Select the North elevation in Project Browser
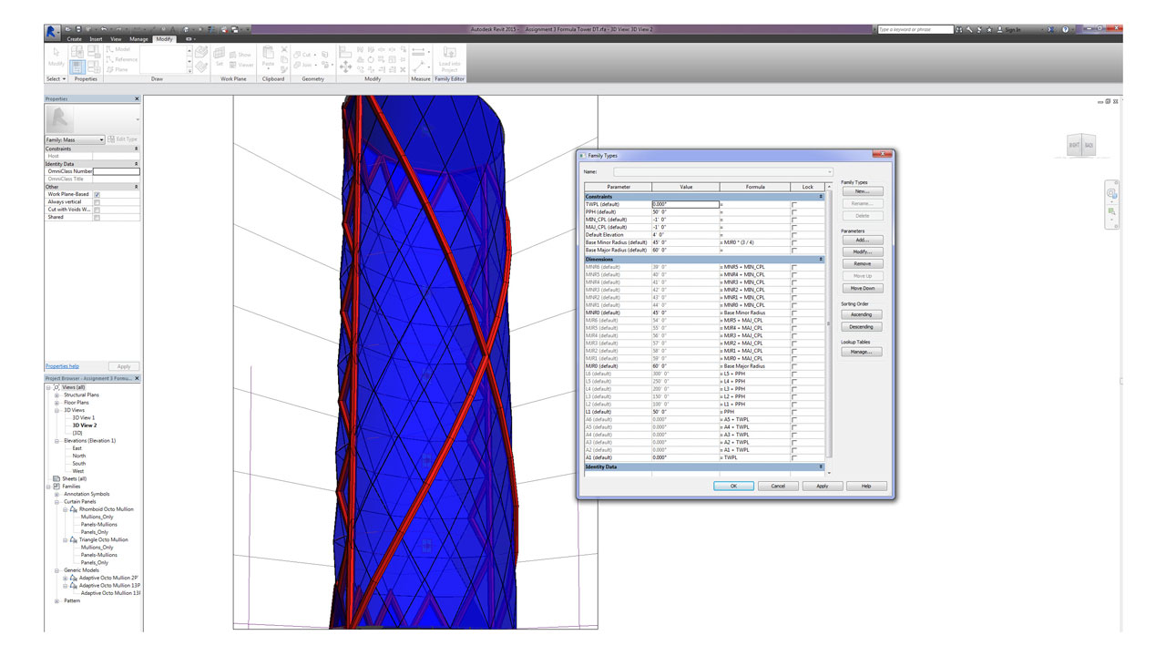Image resolution: width=1166 pixels, height=656 pixels. click(x=79, y=456)
